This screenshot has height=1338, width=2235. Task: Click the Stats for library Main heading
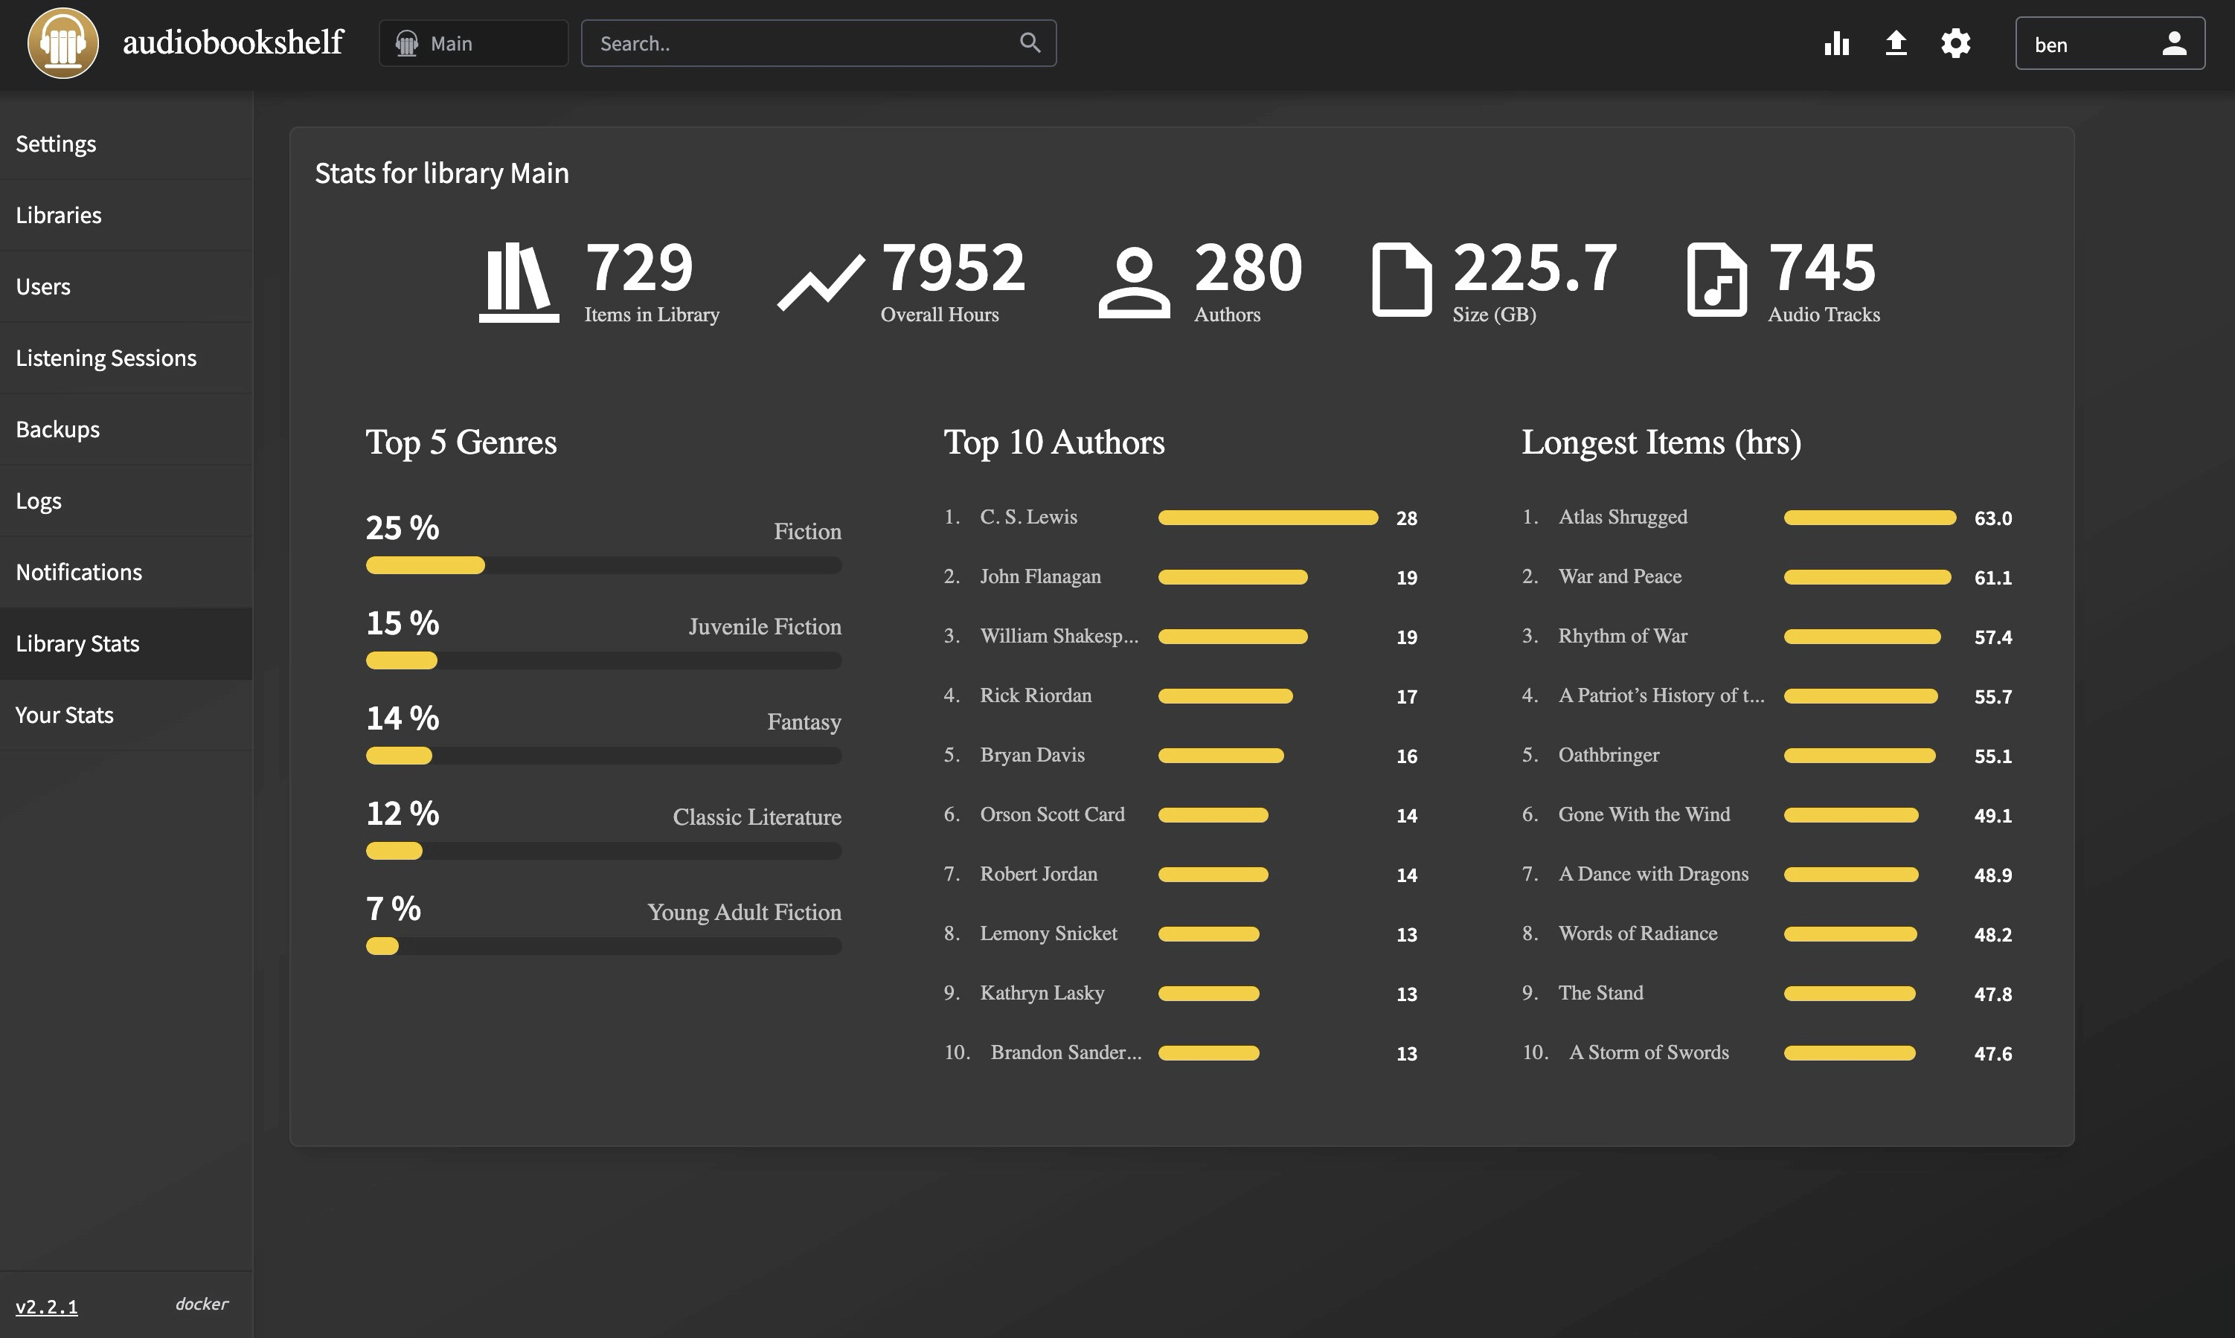tap(442, 173)
